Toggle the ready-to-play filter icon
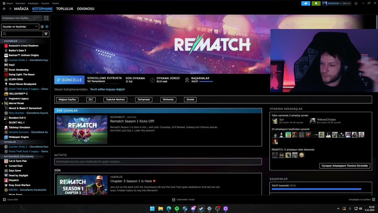Viewport: 378px width, 213px height. (47, 27)
